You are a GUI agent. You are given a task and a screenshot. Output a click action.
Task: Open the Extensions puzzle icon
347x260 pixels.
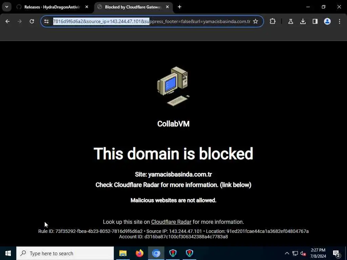pos(273,21)
